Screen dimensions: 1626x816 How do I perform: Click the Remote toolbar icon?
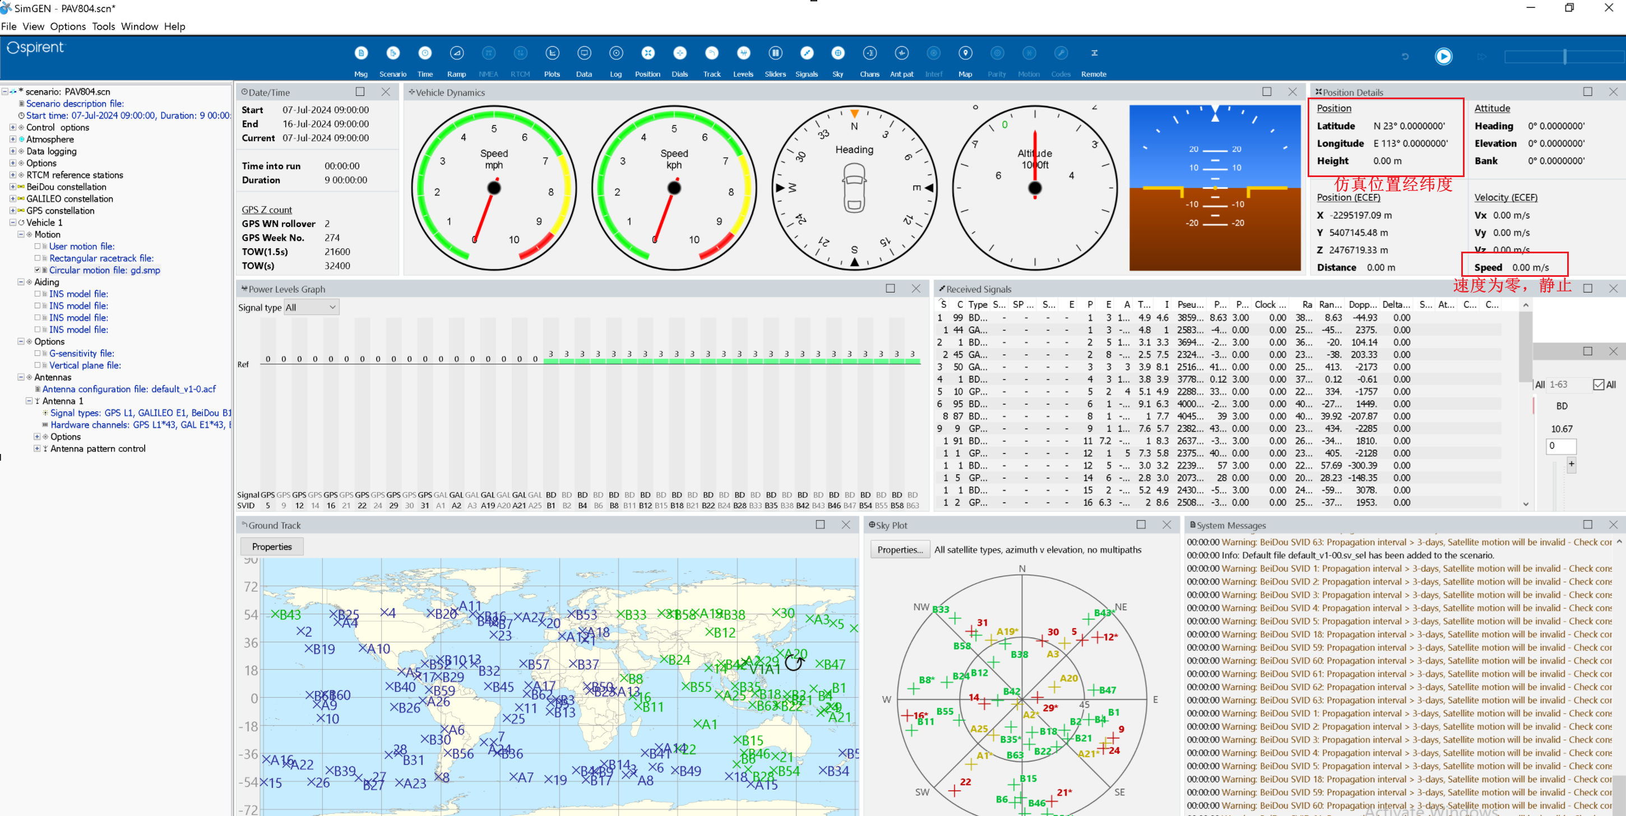1094,54
